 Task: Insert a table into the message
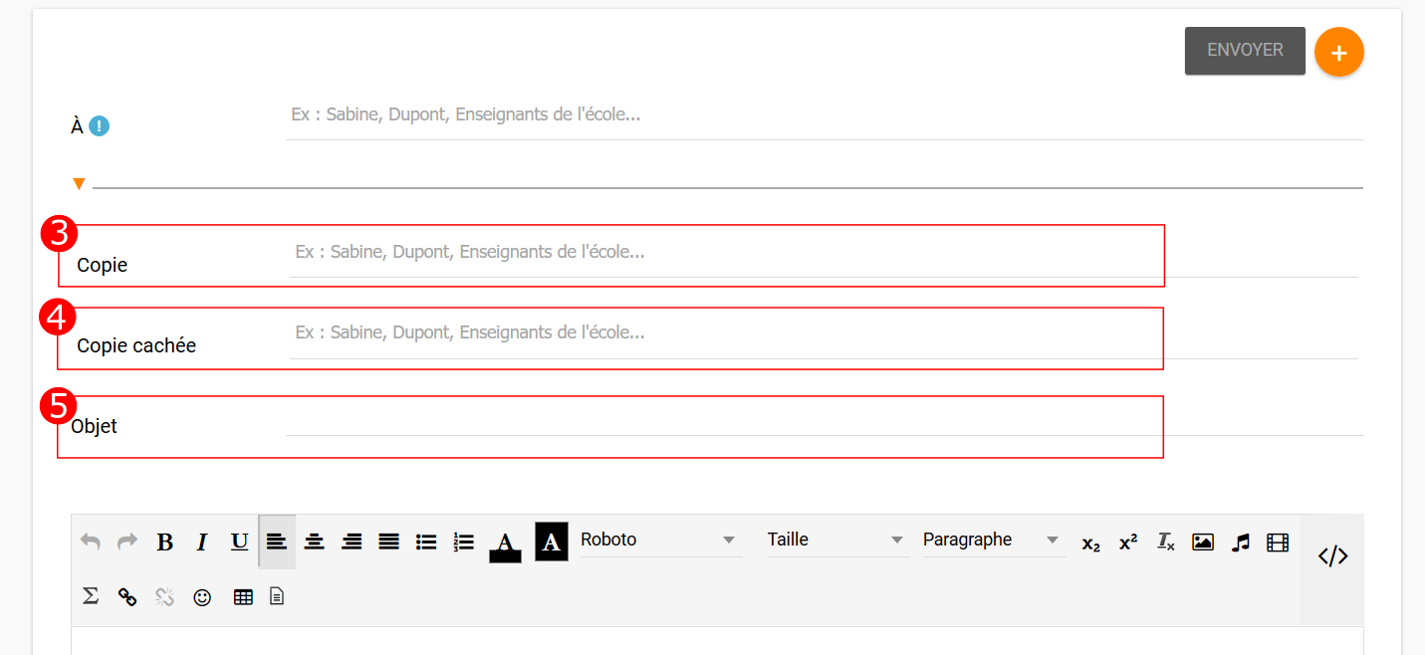tap(243, 597)
